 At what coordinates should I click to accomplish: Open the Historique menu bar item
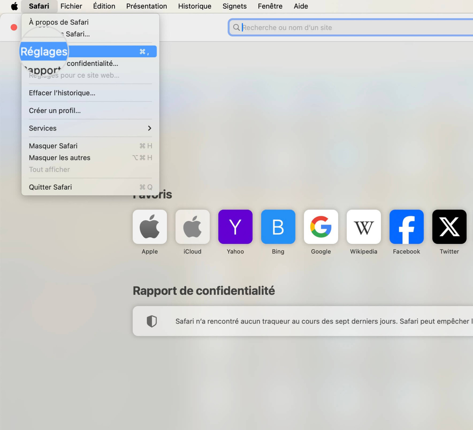195,6
